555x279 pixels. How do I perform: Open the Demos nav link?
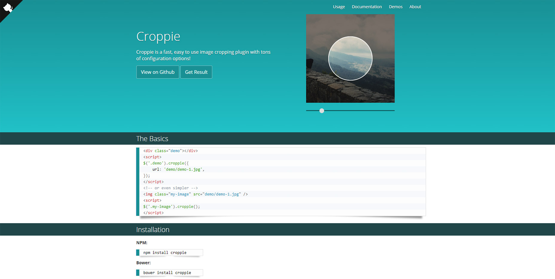point(395,7)
